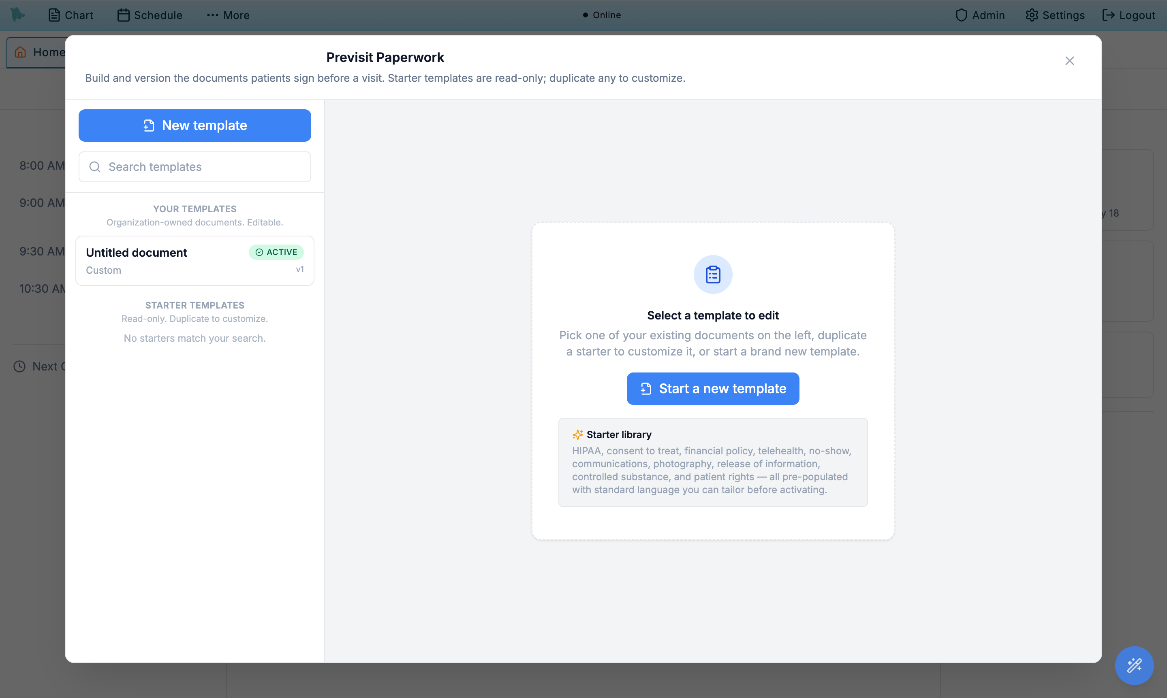Click the 'Select a template to edit' heading
The height and width of the screenshot is (698, 1167).
click(x=713, y=315)
